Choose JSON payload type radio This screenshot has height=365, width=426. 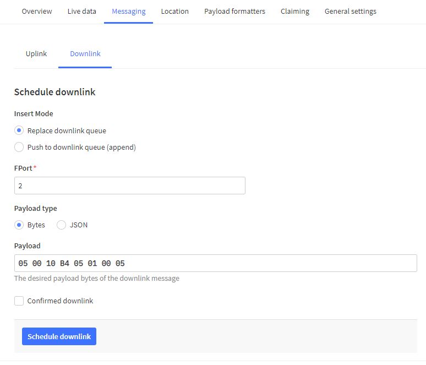(x=62, y=225)
